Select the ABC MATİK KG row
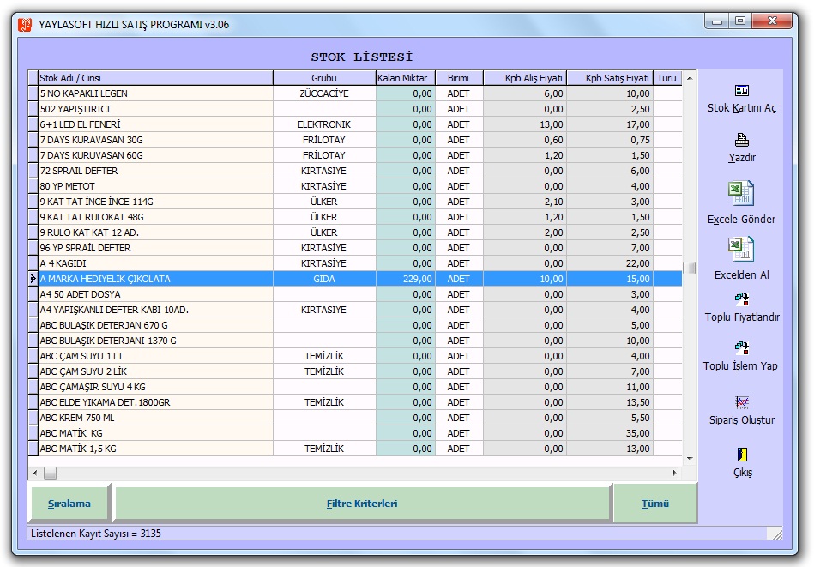Image resolution: width=814 pixels, height=567 pixels. [355, 433]
